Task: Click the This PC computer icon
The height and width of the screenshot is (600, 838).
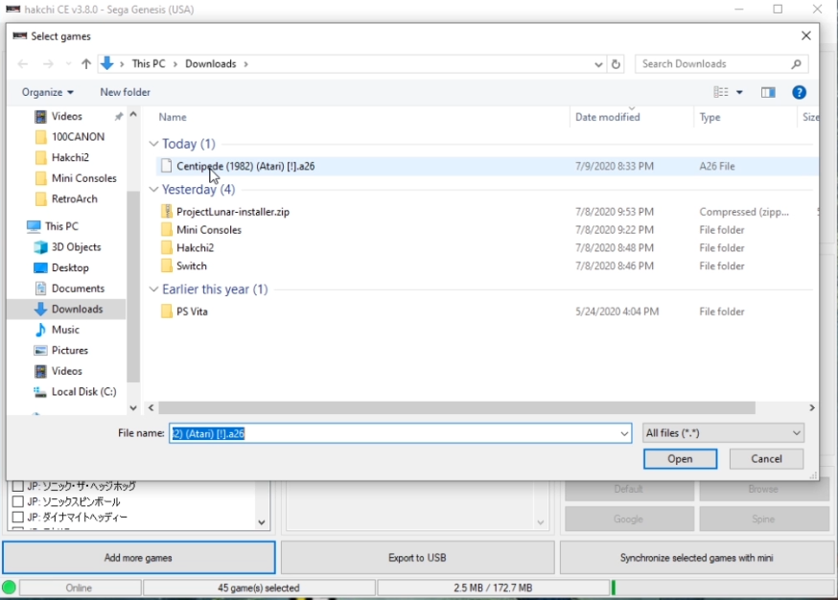Action: pos(34,226)
